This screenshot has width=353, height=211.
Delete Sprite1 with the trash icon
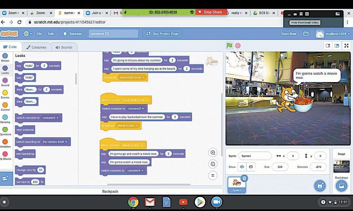click(244, 179)
